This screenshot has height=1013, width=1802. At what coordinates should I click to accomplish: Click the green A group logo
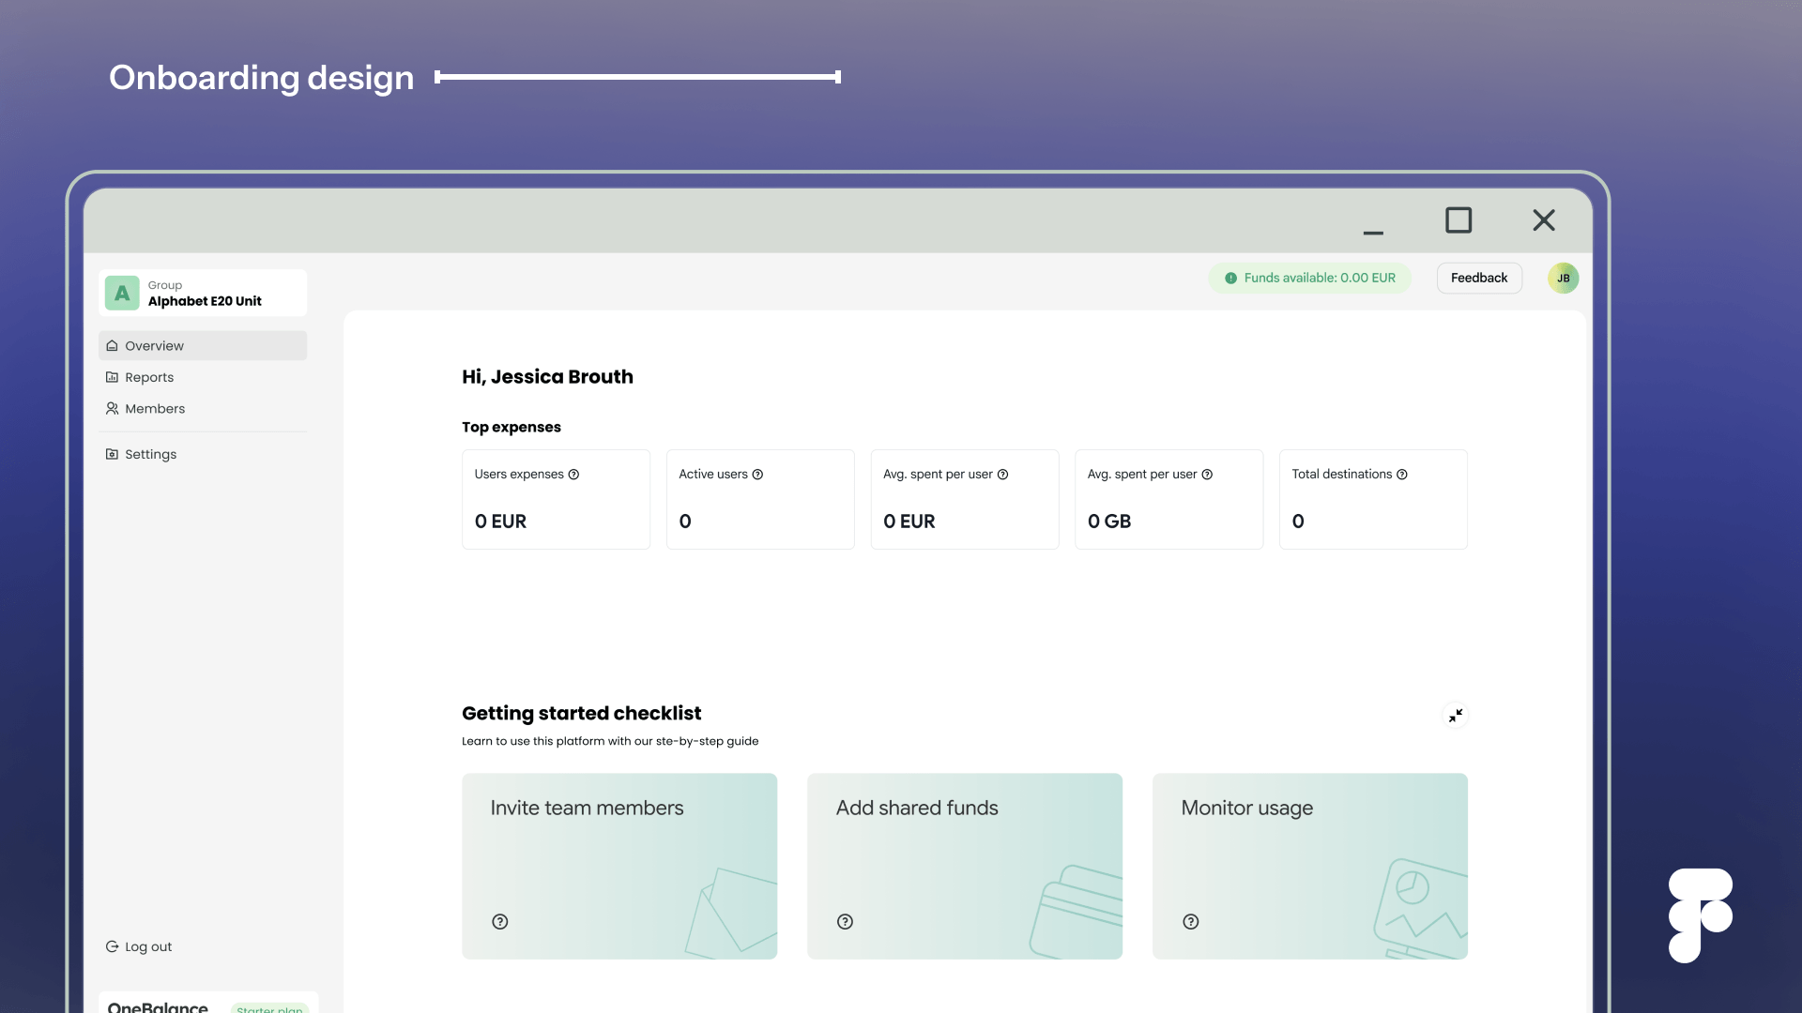(x=122, y=293)
